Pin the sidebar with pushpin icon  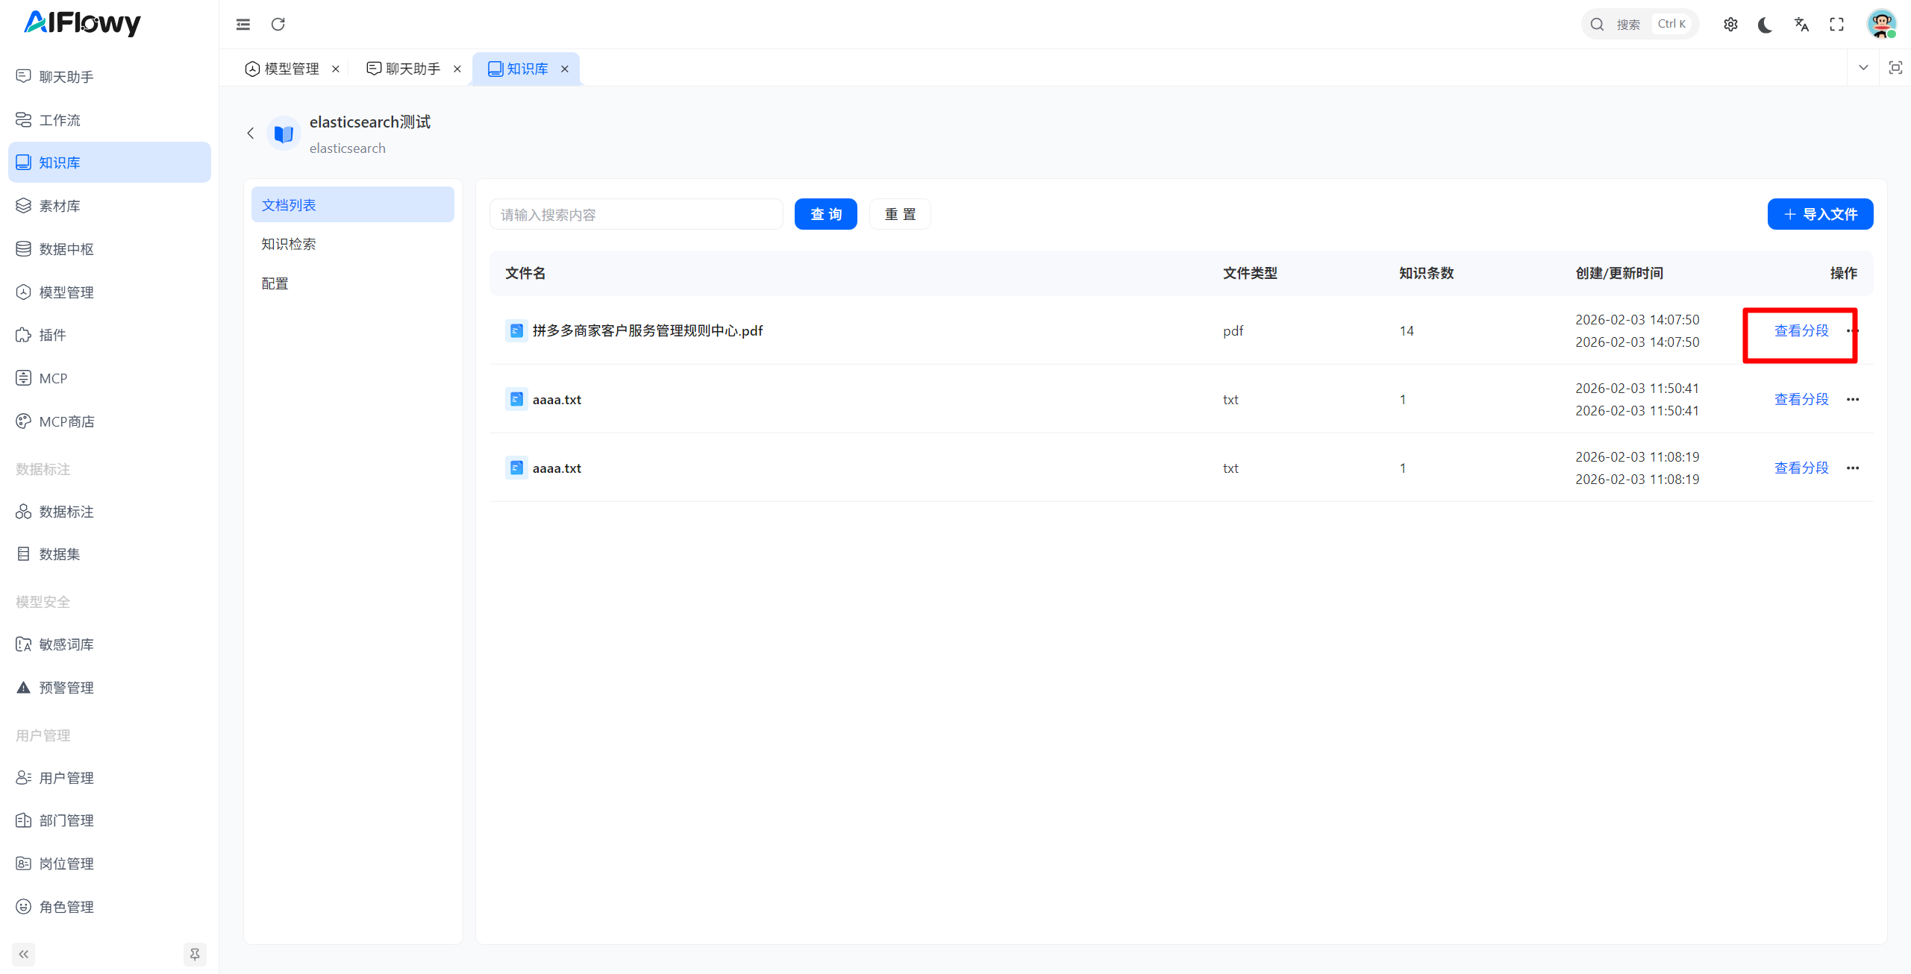point(195,954)
